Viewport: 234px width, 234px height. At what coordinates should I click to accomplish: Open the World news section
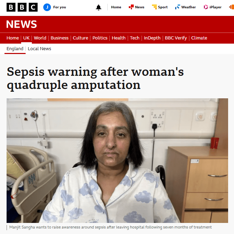[40, 38]
